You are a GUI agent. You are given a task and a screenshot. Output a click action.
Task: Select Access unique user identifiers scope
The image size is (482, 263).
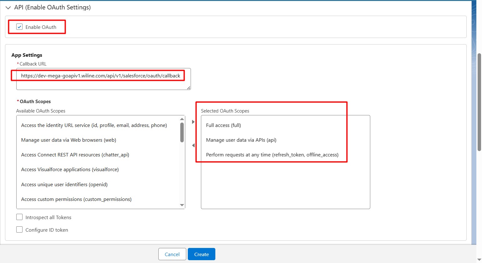[x=64, y=184]
